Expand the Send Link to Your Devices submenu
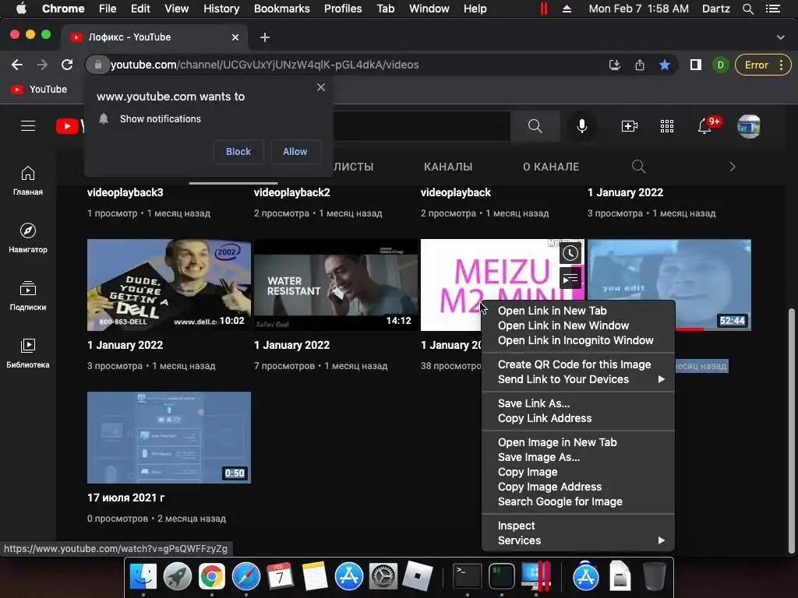The width and height of the screenshot is (798, 598). [x=577, y=379]
